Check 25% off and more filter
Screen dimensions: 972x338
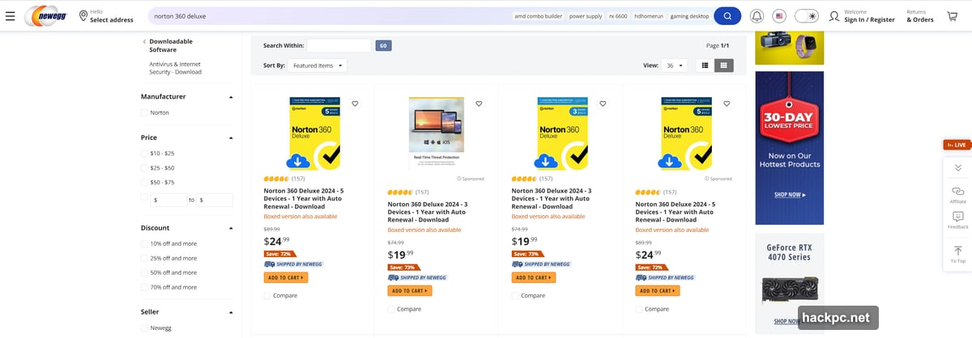click(x=144, y=258)
